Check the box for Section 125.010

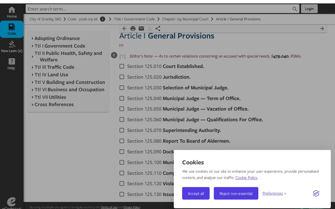122,66
